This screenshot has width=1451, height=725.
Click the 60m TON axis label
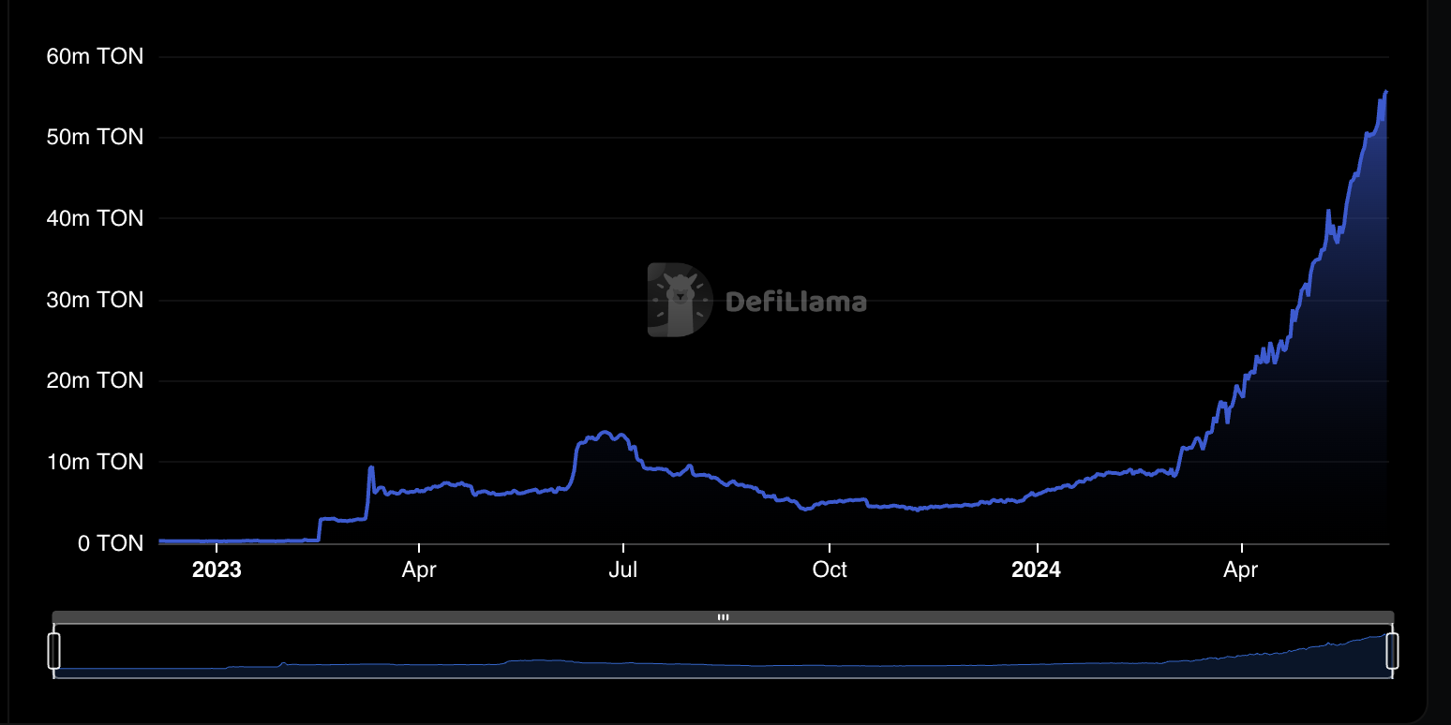pos(95,57)
